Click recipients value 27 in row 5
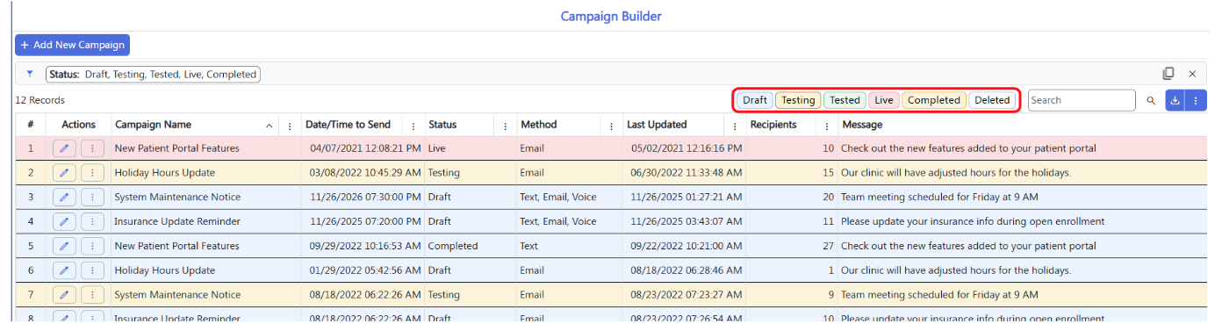Viewport: 1215px width, 324px height. tap(828, 246)
